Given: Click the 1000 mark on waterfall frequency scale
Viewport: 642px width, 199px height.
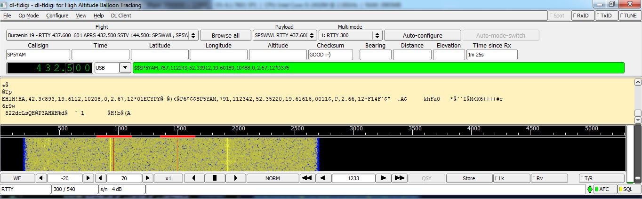Looking at the screenshot, I should click(x=120, y=128).
